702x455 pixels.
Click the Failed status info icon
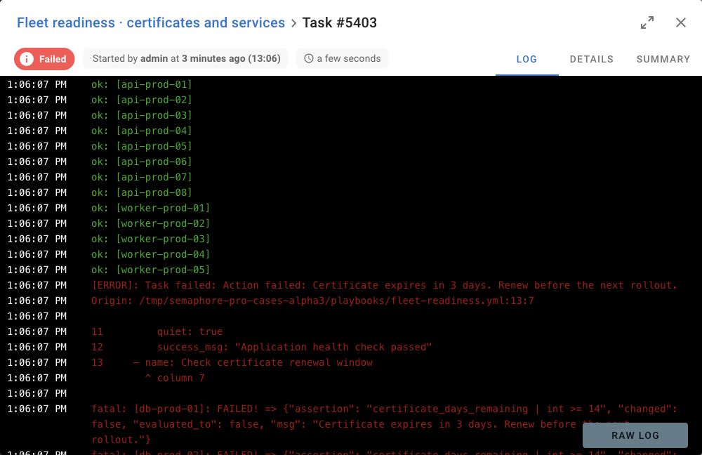tap(27, 59)
